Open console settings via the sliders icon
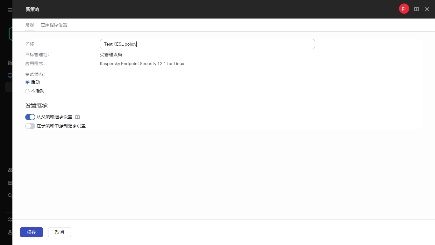This screenshot has height=245, width=435. (10, 219)
